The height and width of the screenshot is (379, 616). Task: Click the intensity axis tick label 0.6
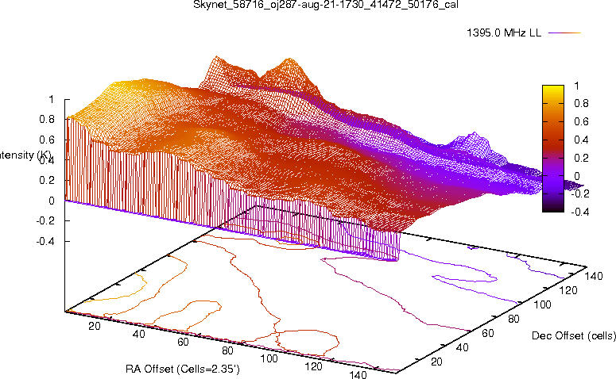tap(47, 140)
